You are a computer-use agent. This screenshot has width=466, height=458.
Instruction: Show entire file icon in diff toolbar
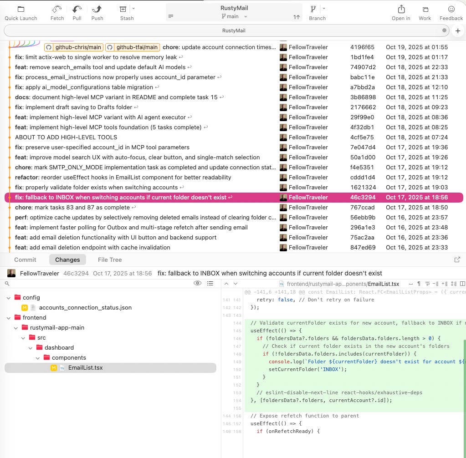[x=454, y=284]
